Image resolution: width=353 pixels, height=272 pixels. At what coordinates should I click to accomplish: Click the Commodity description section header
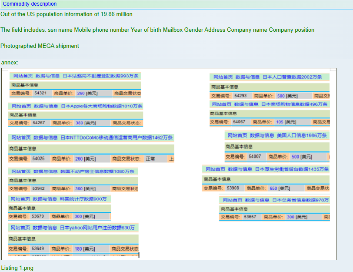tap(30, 4)
